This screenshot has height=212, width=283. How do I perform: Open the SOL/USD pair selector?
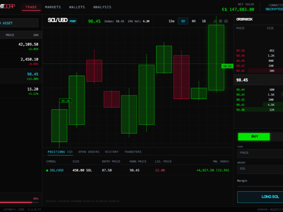[58, 21]
